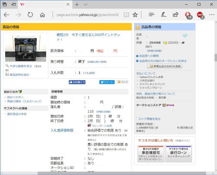This screenshot has height=175, width=217.
Task: Click the vertical scrollbar thumb
Action: coord(216,58)
